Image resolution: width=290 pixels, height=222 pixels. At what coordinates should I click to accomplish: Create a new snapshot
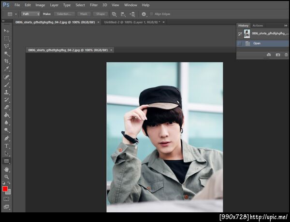tap(278, 55)
